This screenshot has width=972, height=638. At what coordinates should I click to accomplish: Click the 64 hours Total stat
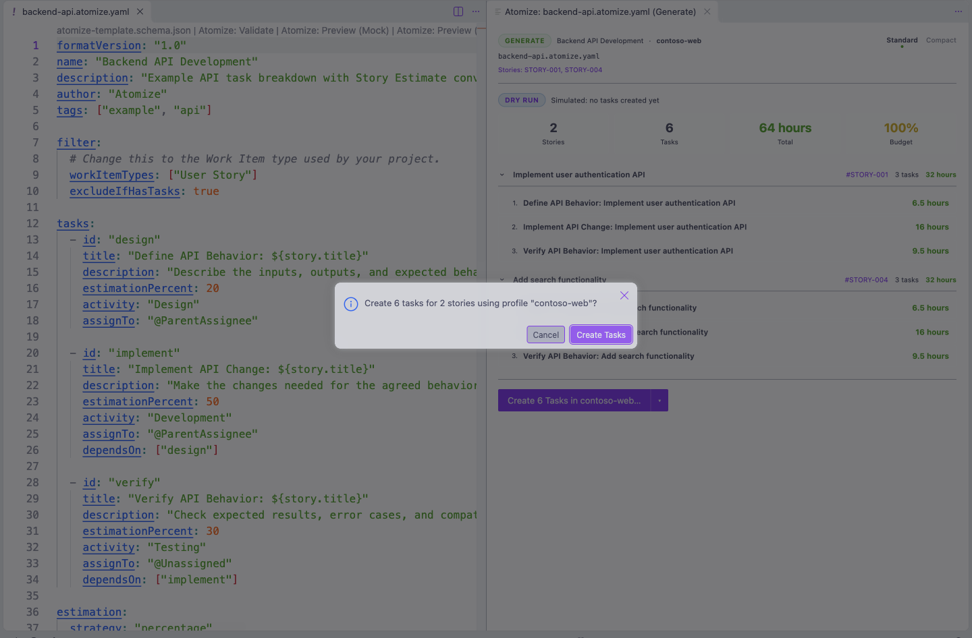click(x=785, y=134)
